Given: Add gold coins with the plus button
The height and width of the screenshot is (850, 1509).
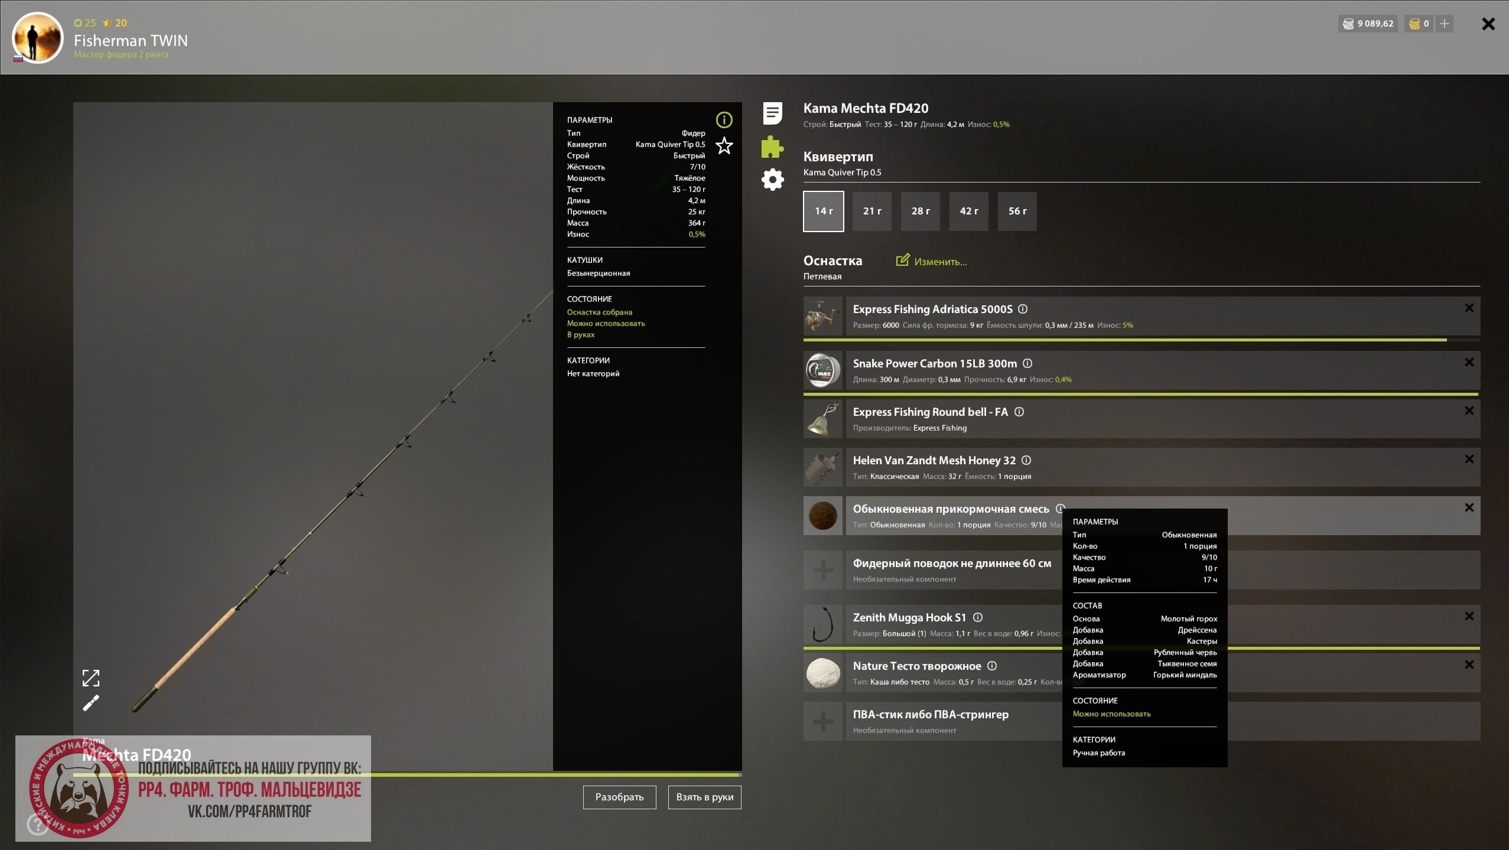Looking at the screenshot, I should [x=1445, y=24].
